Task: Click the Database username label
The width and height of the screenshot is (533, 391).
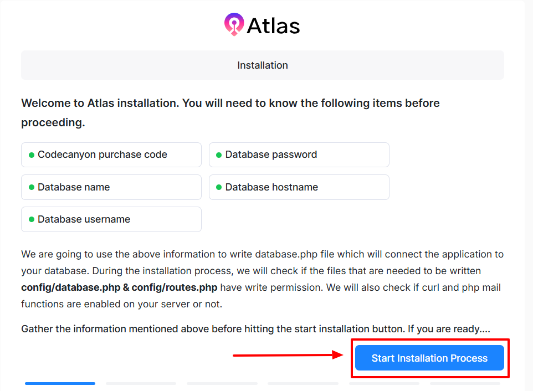Action: click(x=84, y=219)
